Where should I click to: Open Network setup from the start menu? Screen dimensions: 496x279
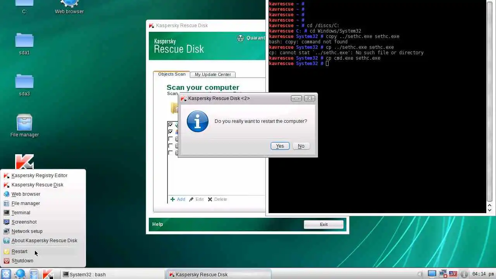27,231
